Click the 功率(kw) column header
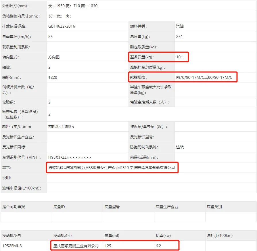Image resolution: width=257 pixels, height=251 pixels. pyautogui.click(x=163, y=235)
